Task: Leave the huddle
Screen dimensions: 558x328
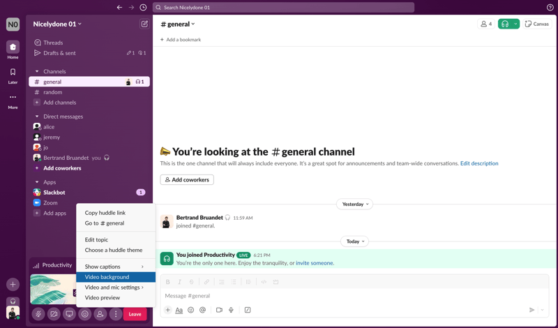Action: [135, 314]
